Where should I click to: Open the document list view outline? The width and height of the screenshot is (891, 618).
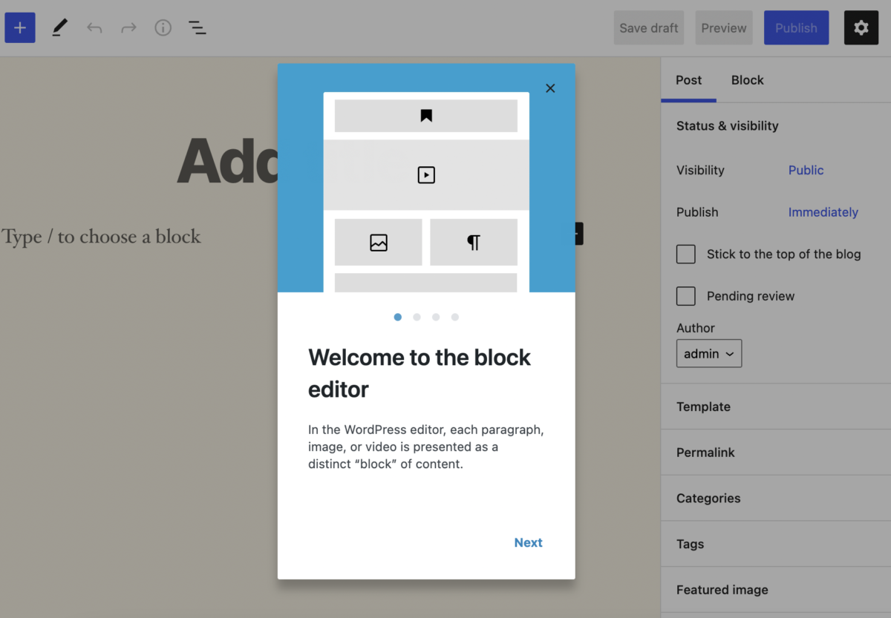[197, 27]
